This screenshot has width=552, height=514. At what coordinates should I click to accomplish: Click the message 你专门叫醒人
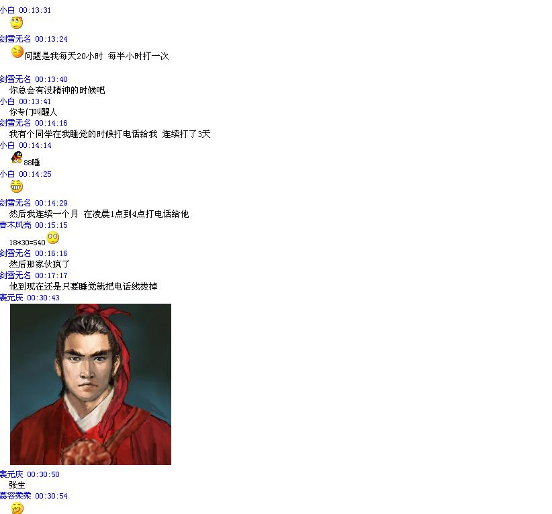click(x=33, y=112)
